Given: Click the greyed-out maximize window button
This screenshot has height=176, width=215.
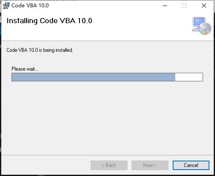Looking at the screenshot, I should click(x=184, y=6).
